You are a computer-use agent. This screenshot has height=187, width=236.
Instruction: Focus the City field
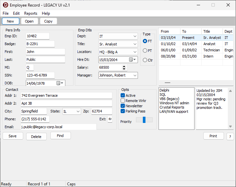34,111
